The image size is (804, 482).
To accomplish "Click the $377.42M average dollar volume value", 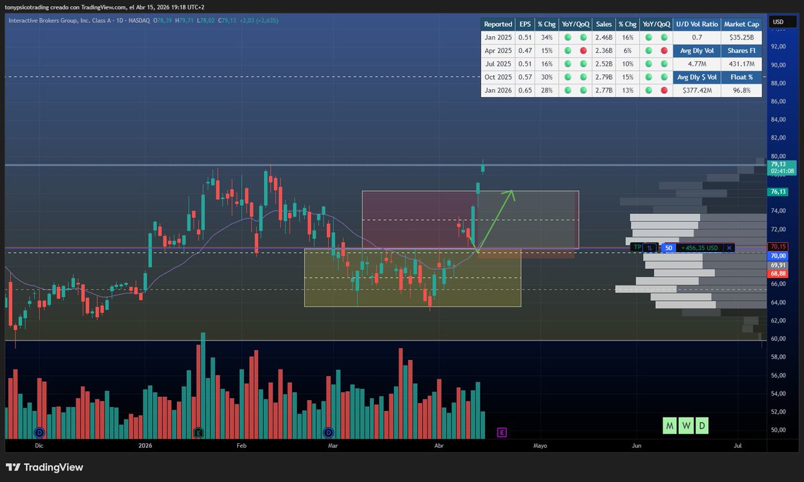I will click(697, 91).
